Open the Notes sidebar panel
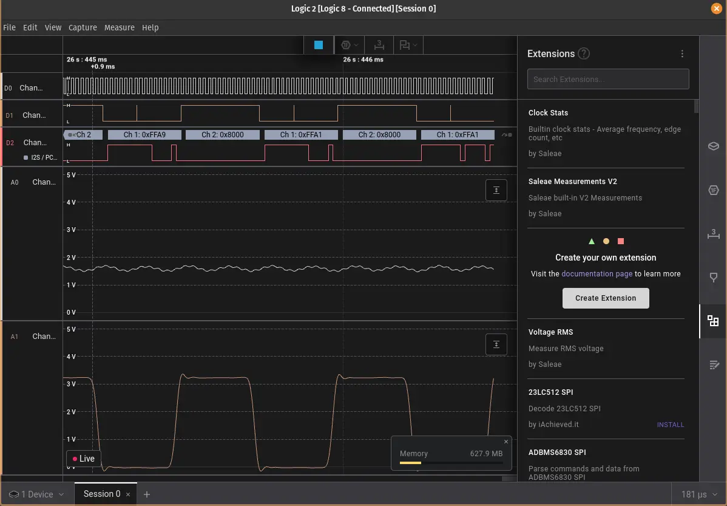 tap(714, 365)
